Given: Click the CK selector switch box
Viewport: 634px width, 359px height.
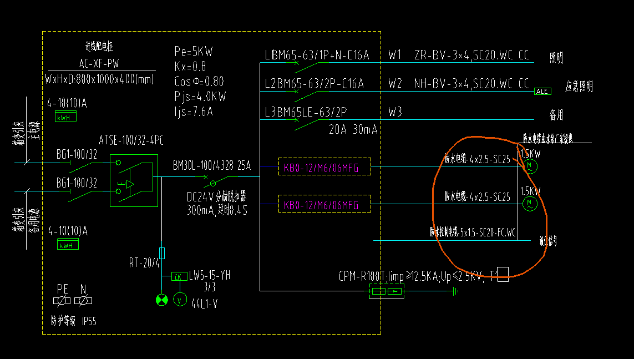Looking at the screenshot, I should pos(179,276).
